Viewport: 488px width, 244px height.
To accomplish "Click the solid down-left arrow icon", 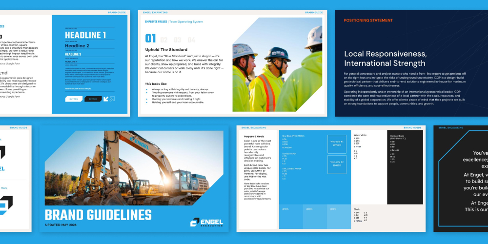I will [x=106, y=99].
